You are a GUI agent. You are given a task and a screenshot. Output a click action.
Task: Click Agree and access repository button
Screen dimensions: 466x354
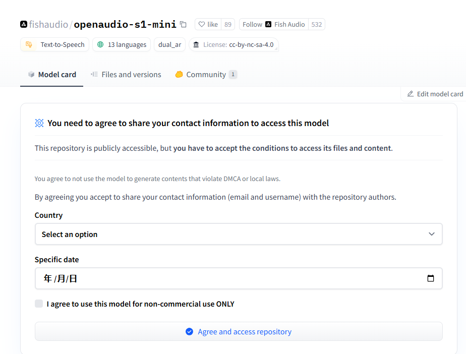click(238, 331)
